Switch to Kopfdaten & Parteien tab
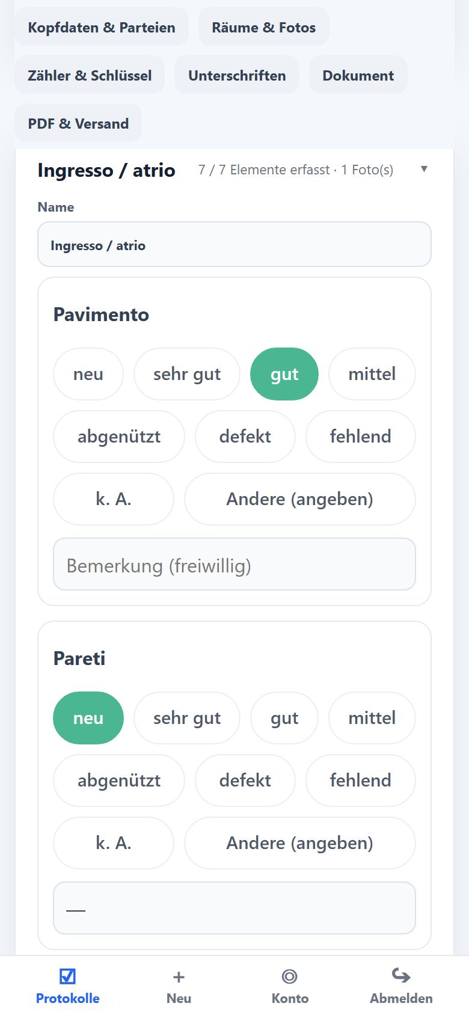469x1015 pixels. pos(102,27)
